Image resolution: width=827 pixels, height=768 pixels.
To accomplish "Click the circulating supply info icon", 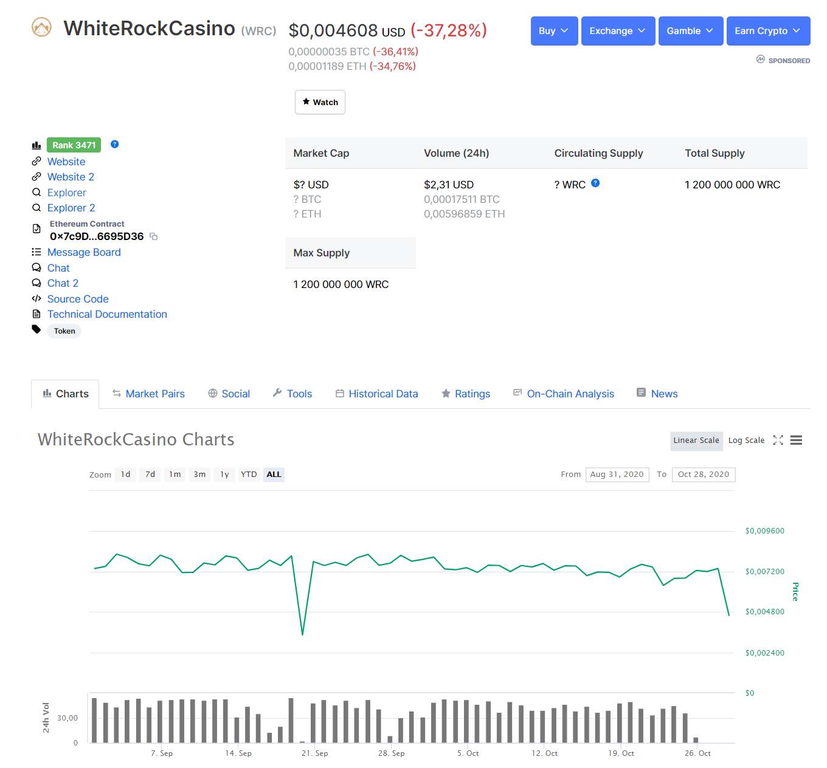I will 595,183.
